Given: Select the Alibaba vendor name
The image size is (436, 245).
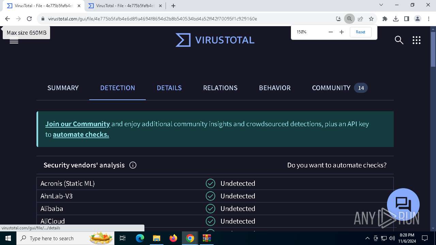Looking at the screenshot, I should point(52,209).
